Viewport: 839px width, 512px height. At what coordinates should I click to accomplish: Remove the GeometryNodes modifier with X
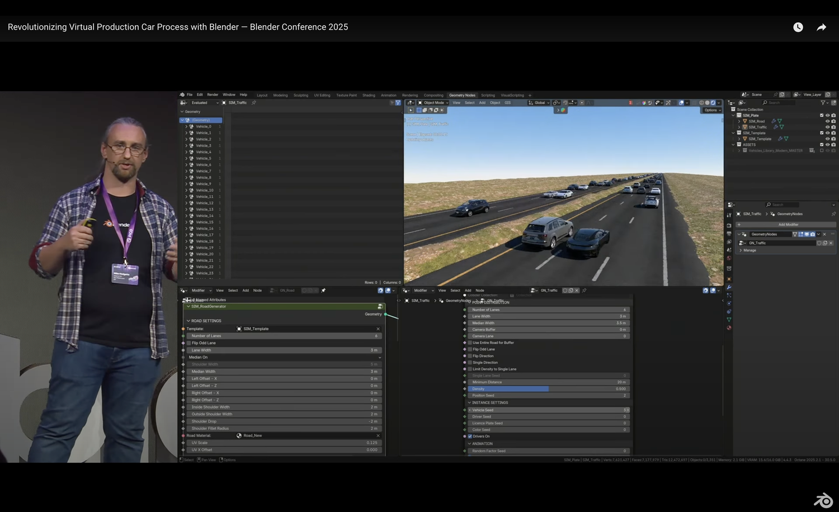pyautogui.click(x=824, y=234)
